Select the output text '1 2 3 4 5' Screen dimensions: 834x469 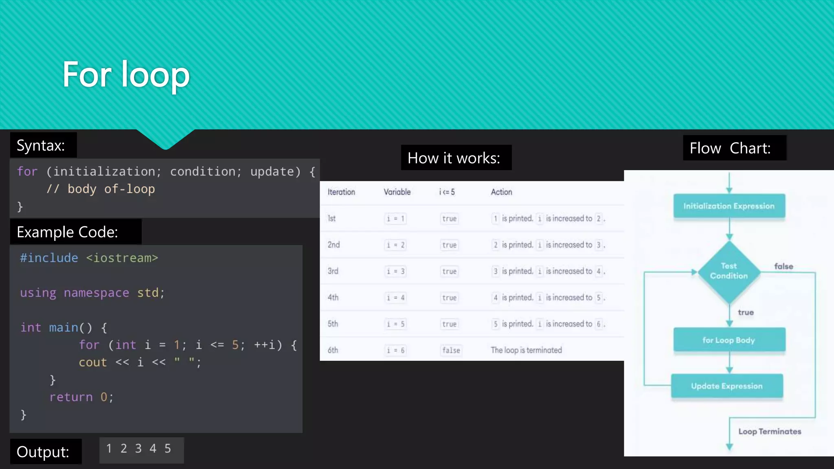(139, 449)
